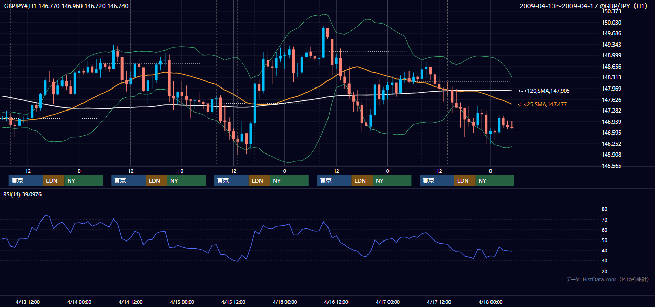
Task: Click the RSI(14) 39.0976 indicator label
Action: [x=24, y=194]
